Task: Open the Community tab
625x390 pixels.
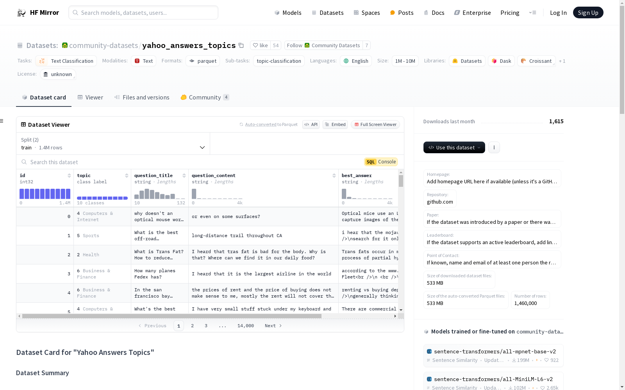Action: (x=205, y=97)
